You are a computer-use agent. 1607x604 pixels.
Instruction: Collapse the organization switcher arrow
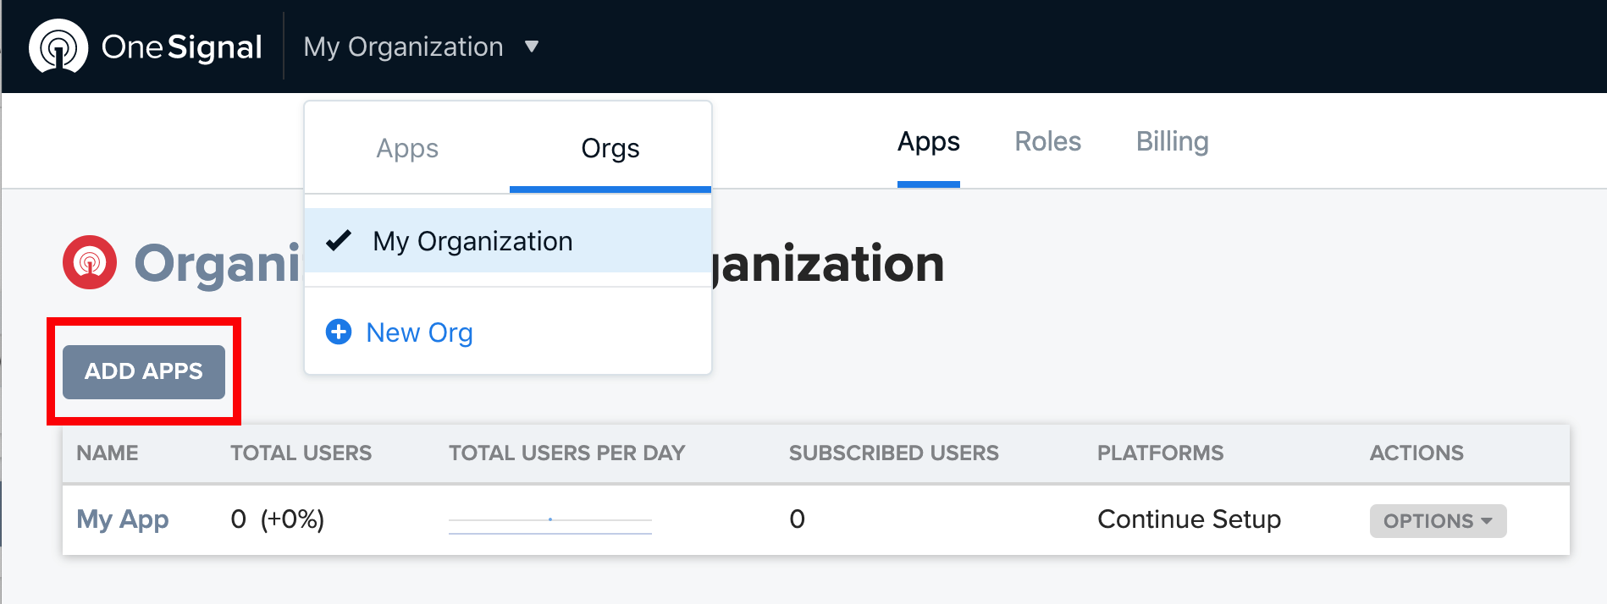coord(532,47)
